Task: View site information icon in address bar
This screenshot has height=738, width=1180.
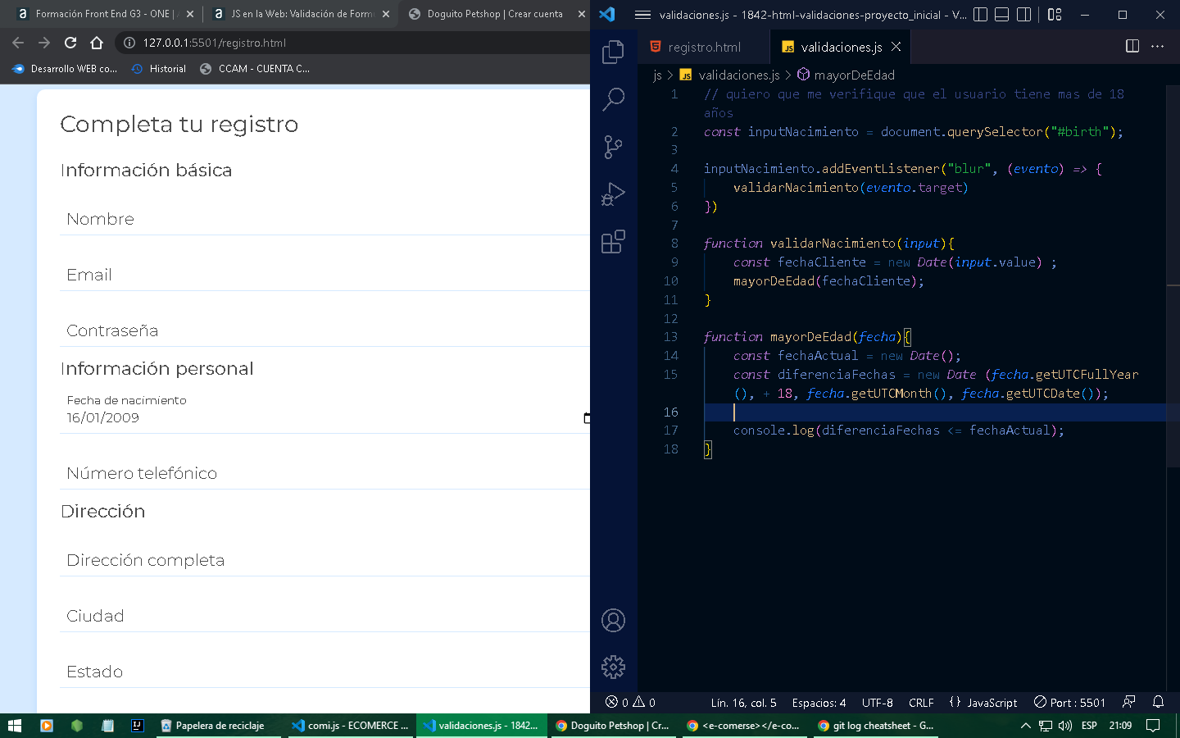Action: point(129,43)
